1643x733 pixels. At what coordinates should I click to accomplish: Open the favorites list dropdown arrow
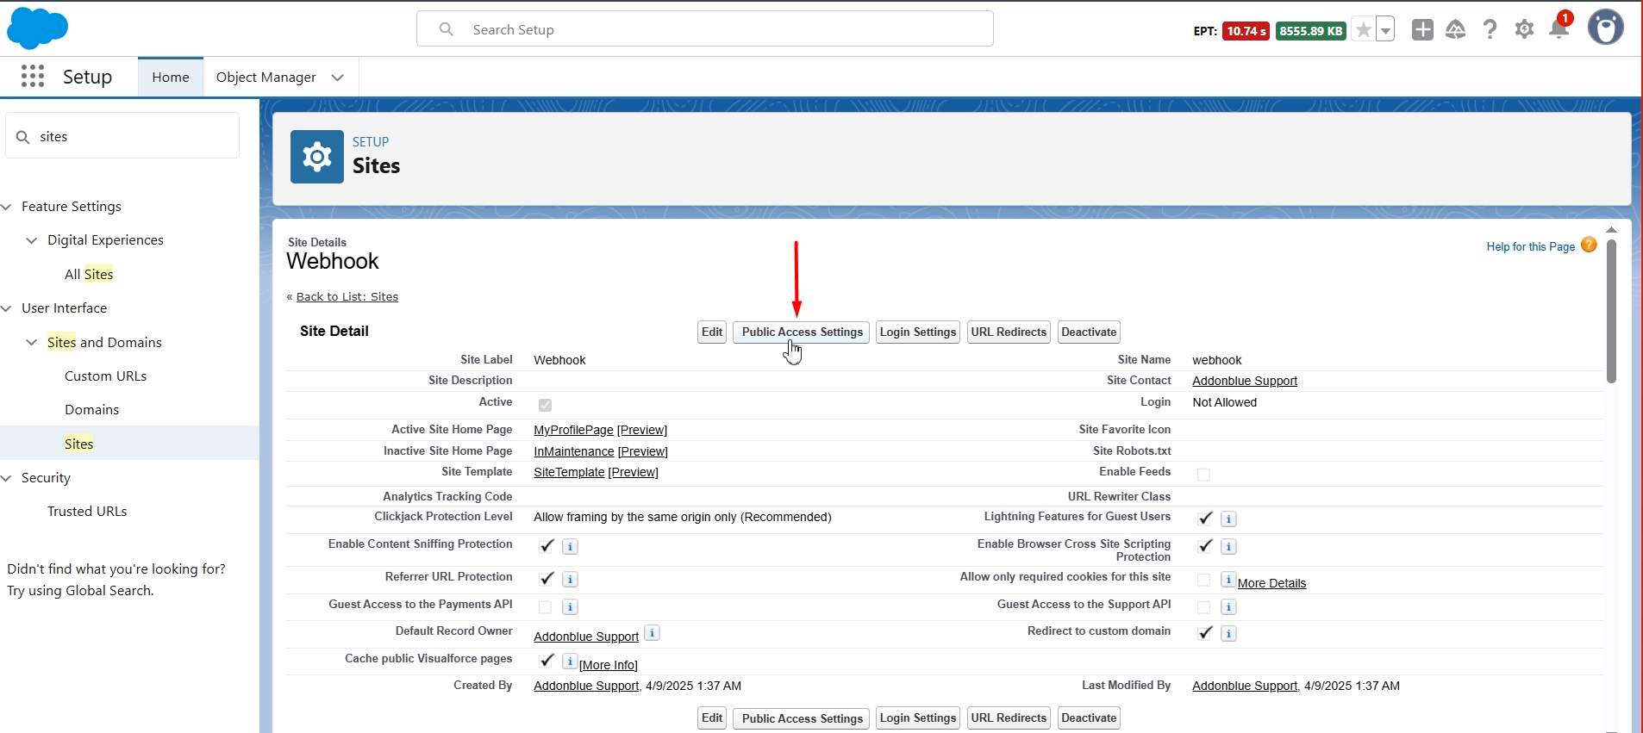(1385, 30)
